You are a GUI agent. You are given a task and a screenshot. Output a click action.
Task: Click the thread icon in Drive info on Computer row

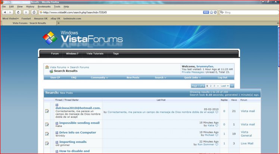click(x=47, y=134)
